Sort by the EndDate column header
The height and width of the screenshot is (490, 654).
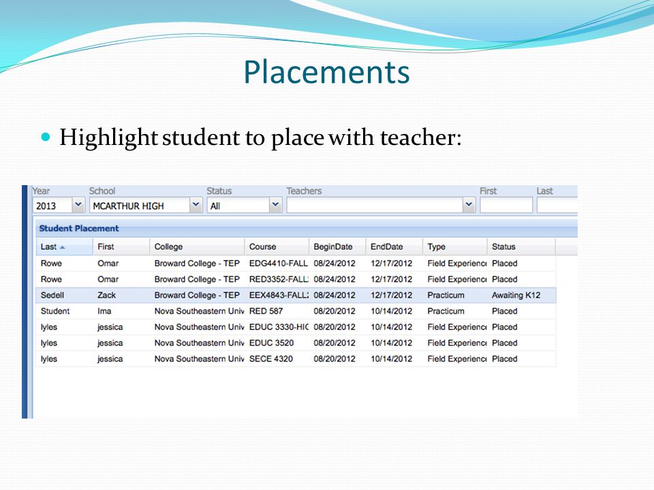click(394, 246)
